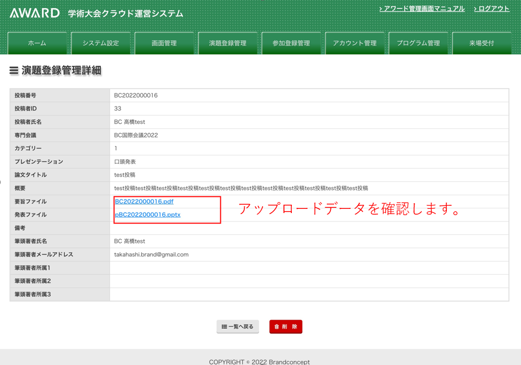Click the submission number BC2022000016 value

click(136, 96)
